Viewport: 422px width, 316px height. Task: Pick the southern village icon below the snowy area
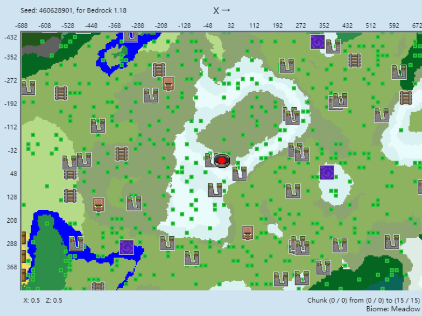point(248,233)
